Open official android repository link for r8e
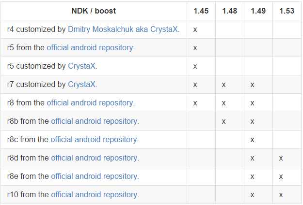The width and height of the screenshot is (303, 205). tap(95, 176)
